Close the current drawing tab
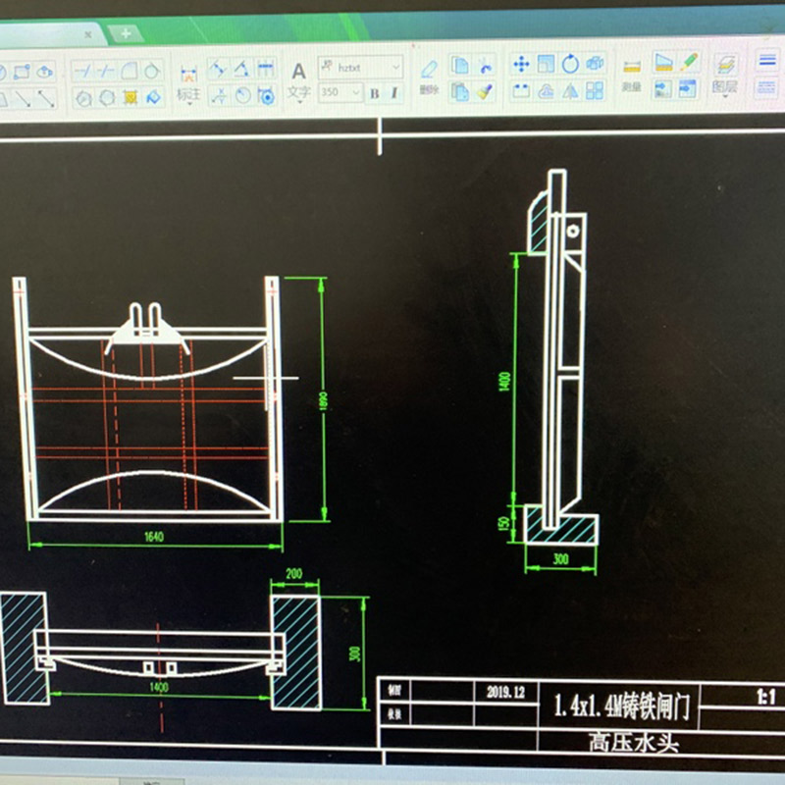Screen dimensions: 785x785 coord(88,34)
